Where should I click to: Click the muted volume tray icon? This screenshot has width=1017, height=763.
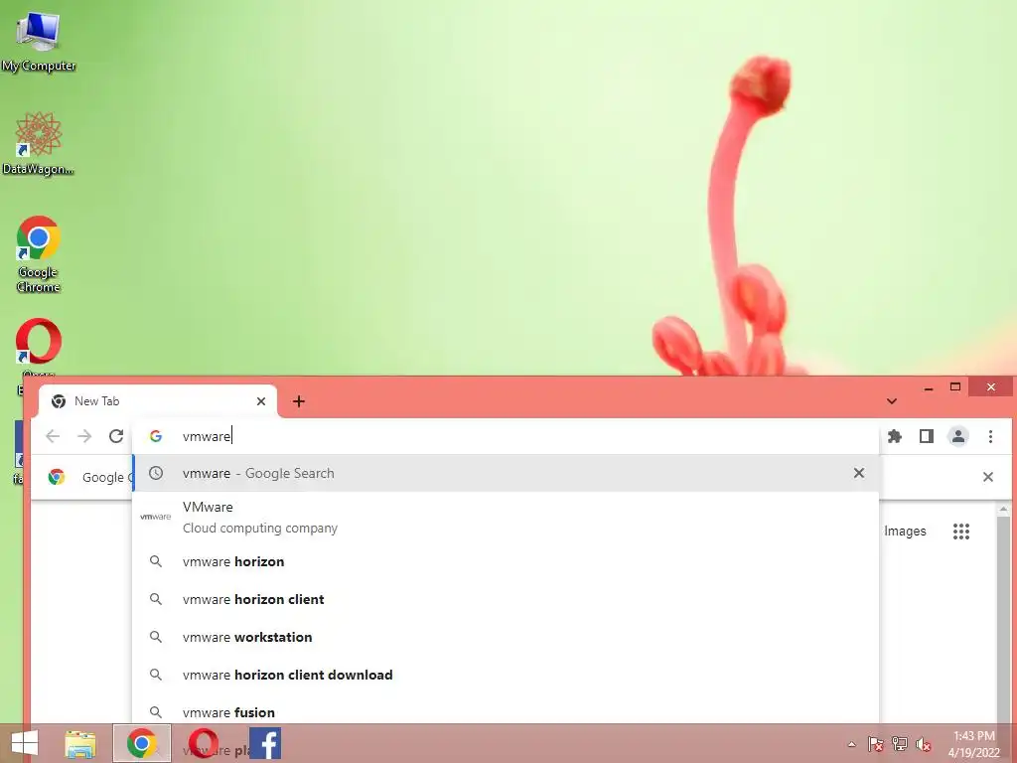point(924,744)
